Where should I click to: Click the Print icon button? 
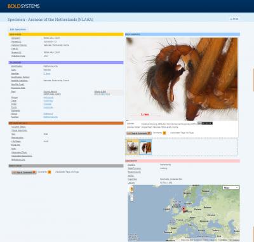[x=234, y=19]
